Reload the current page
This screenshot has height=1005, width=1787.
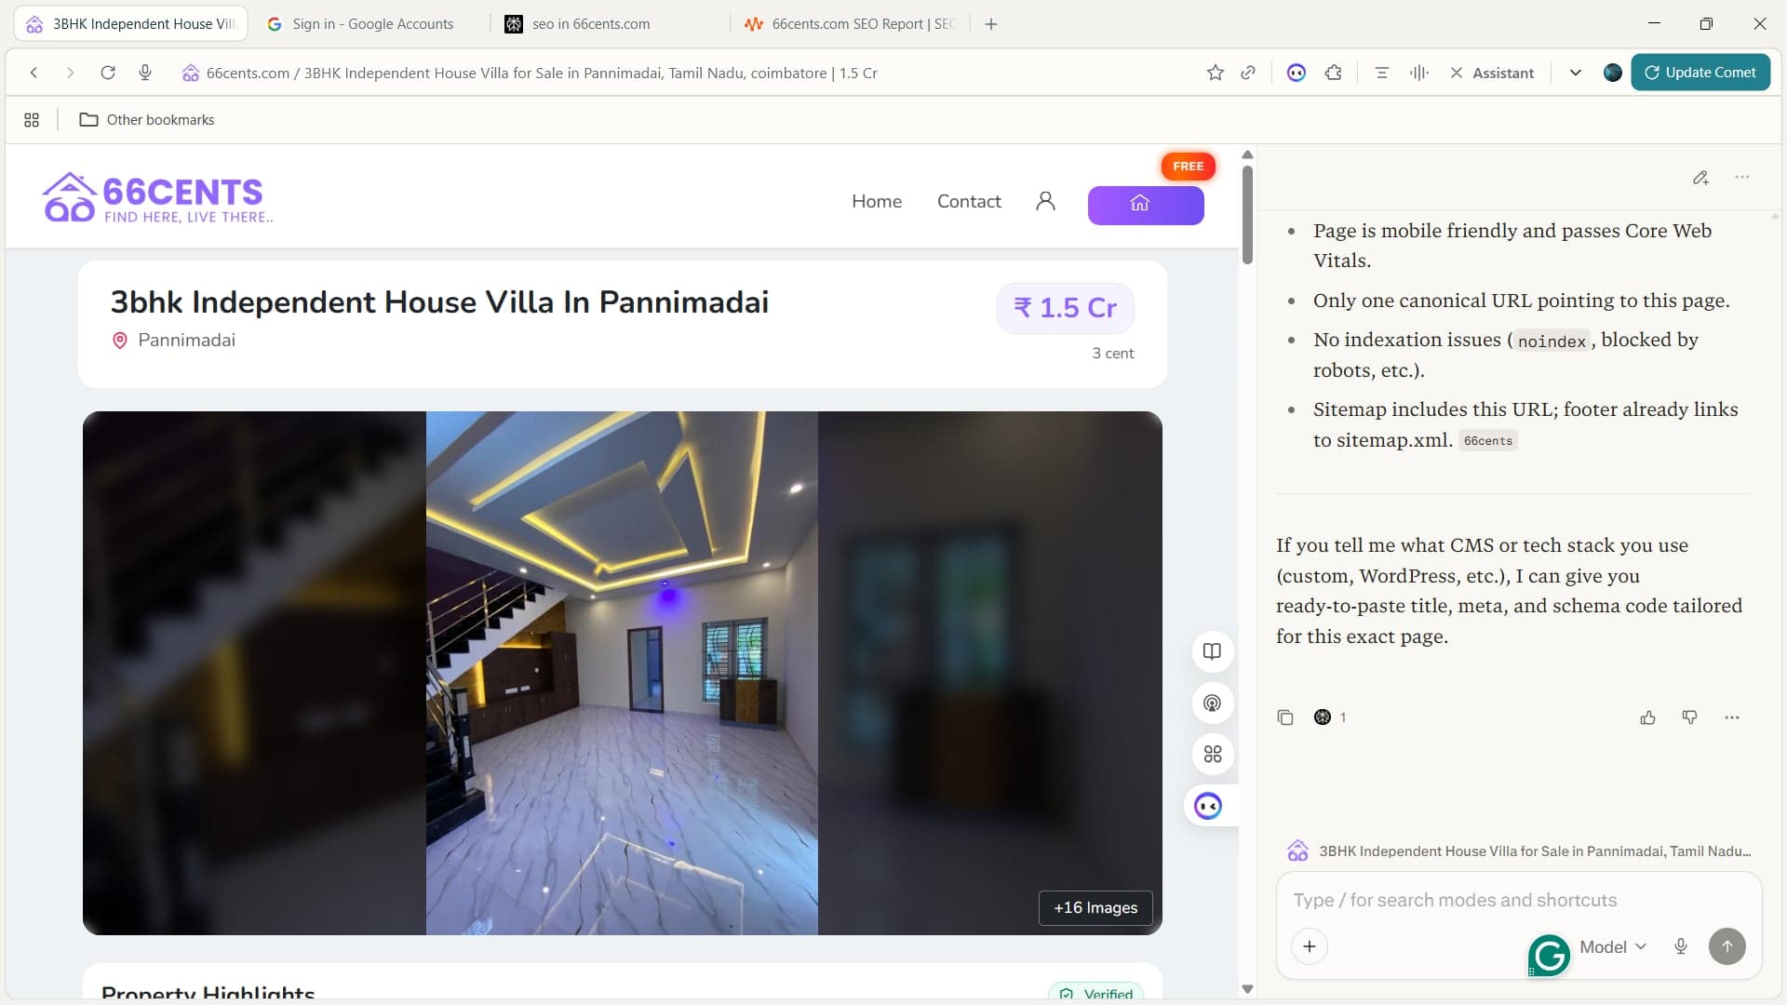[x=108, y=73]
